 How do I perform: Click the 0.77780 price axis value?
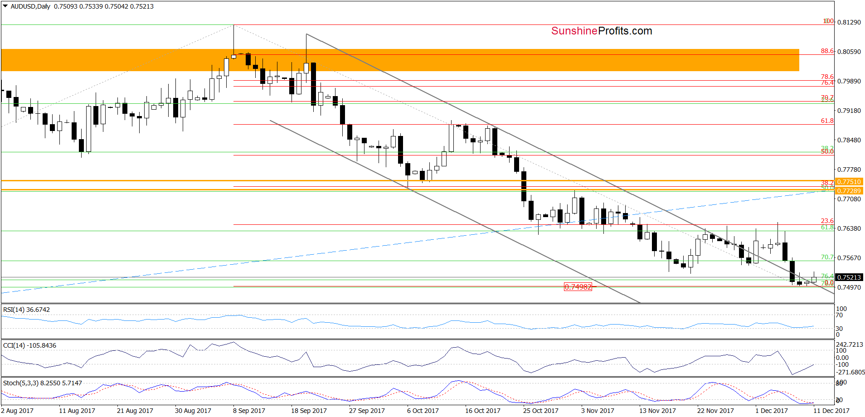tap(849, 170)
